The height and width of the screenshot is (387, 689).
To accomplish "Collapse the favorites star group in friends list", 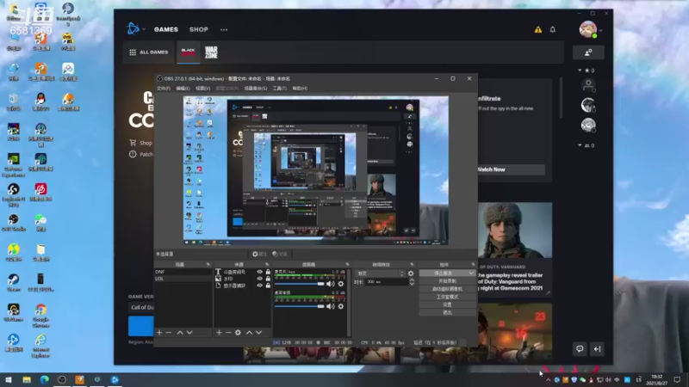I will [x=580, y=71].
